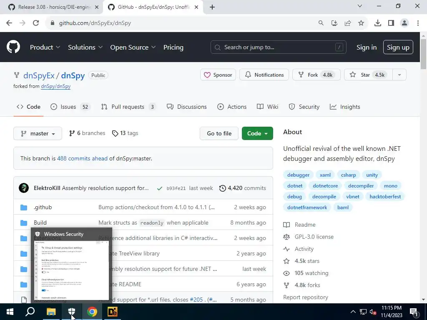Screen dimensions: 427x320
Task: Click the browser address bar URL
Action: click(95, 23)
